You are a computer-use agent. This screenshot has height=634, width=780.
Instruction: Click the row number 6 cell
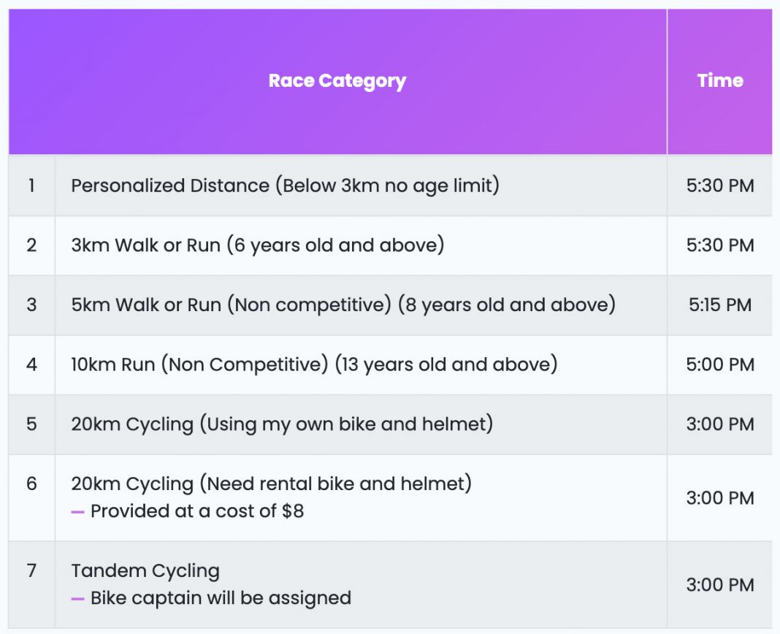[31, 484]
